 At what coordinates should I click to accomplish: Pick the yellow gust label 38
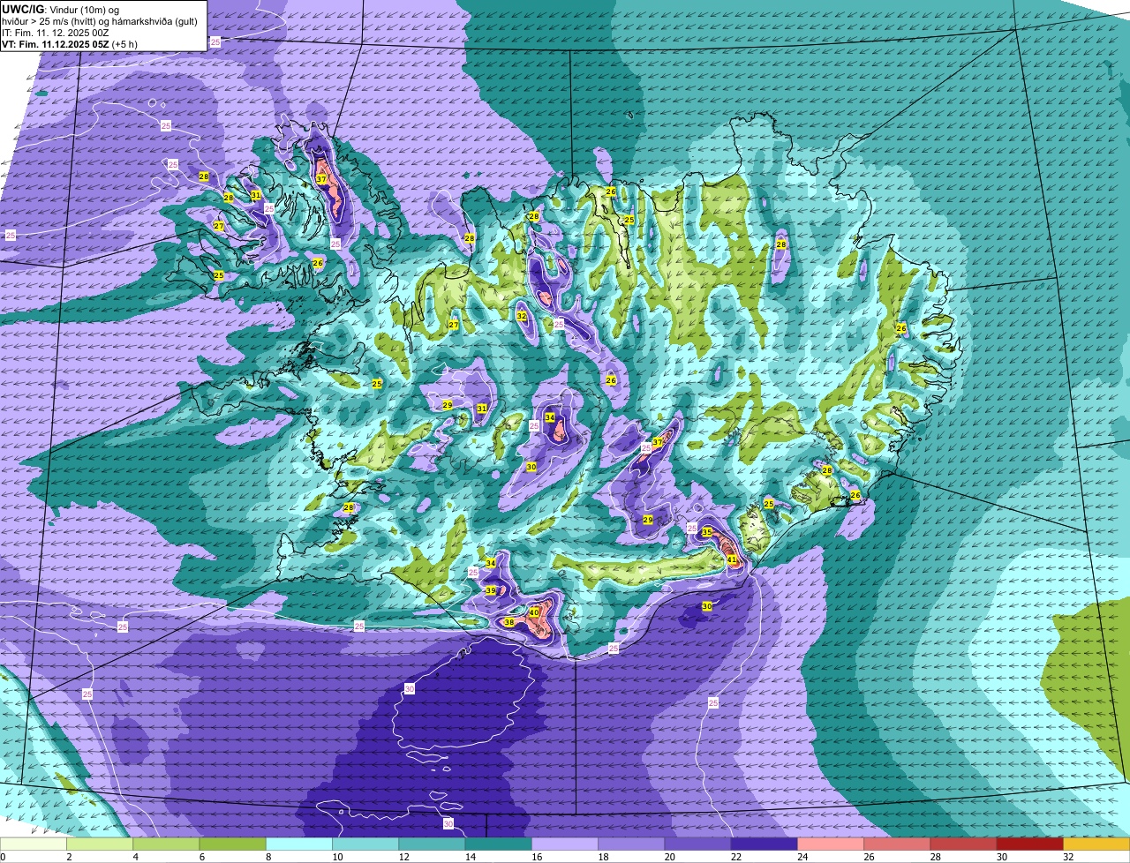coord(509,622)
